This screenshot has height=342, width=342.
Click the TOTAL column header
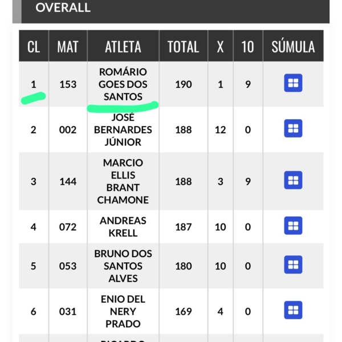183,47
